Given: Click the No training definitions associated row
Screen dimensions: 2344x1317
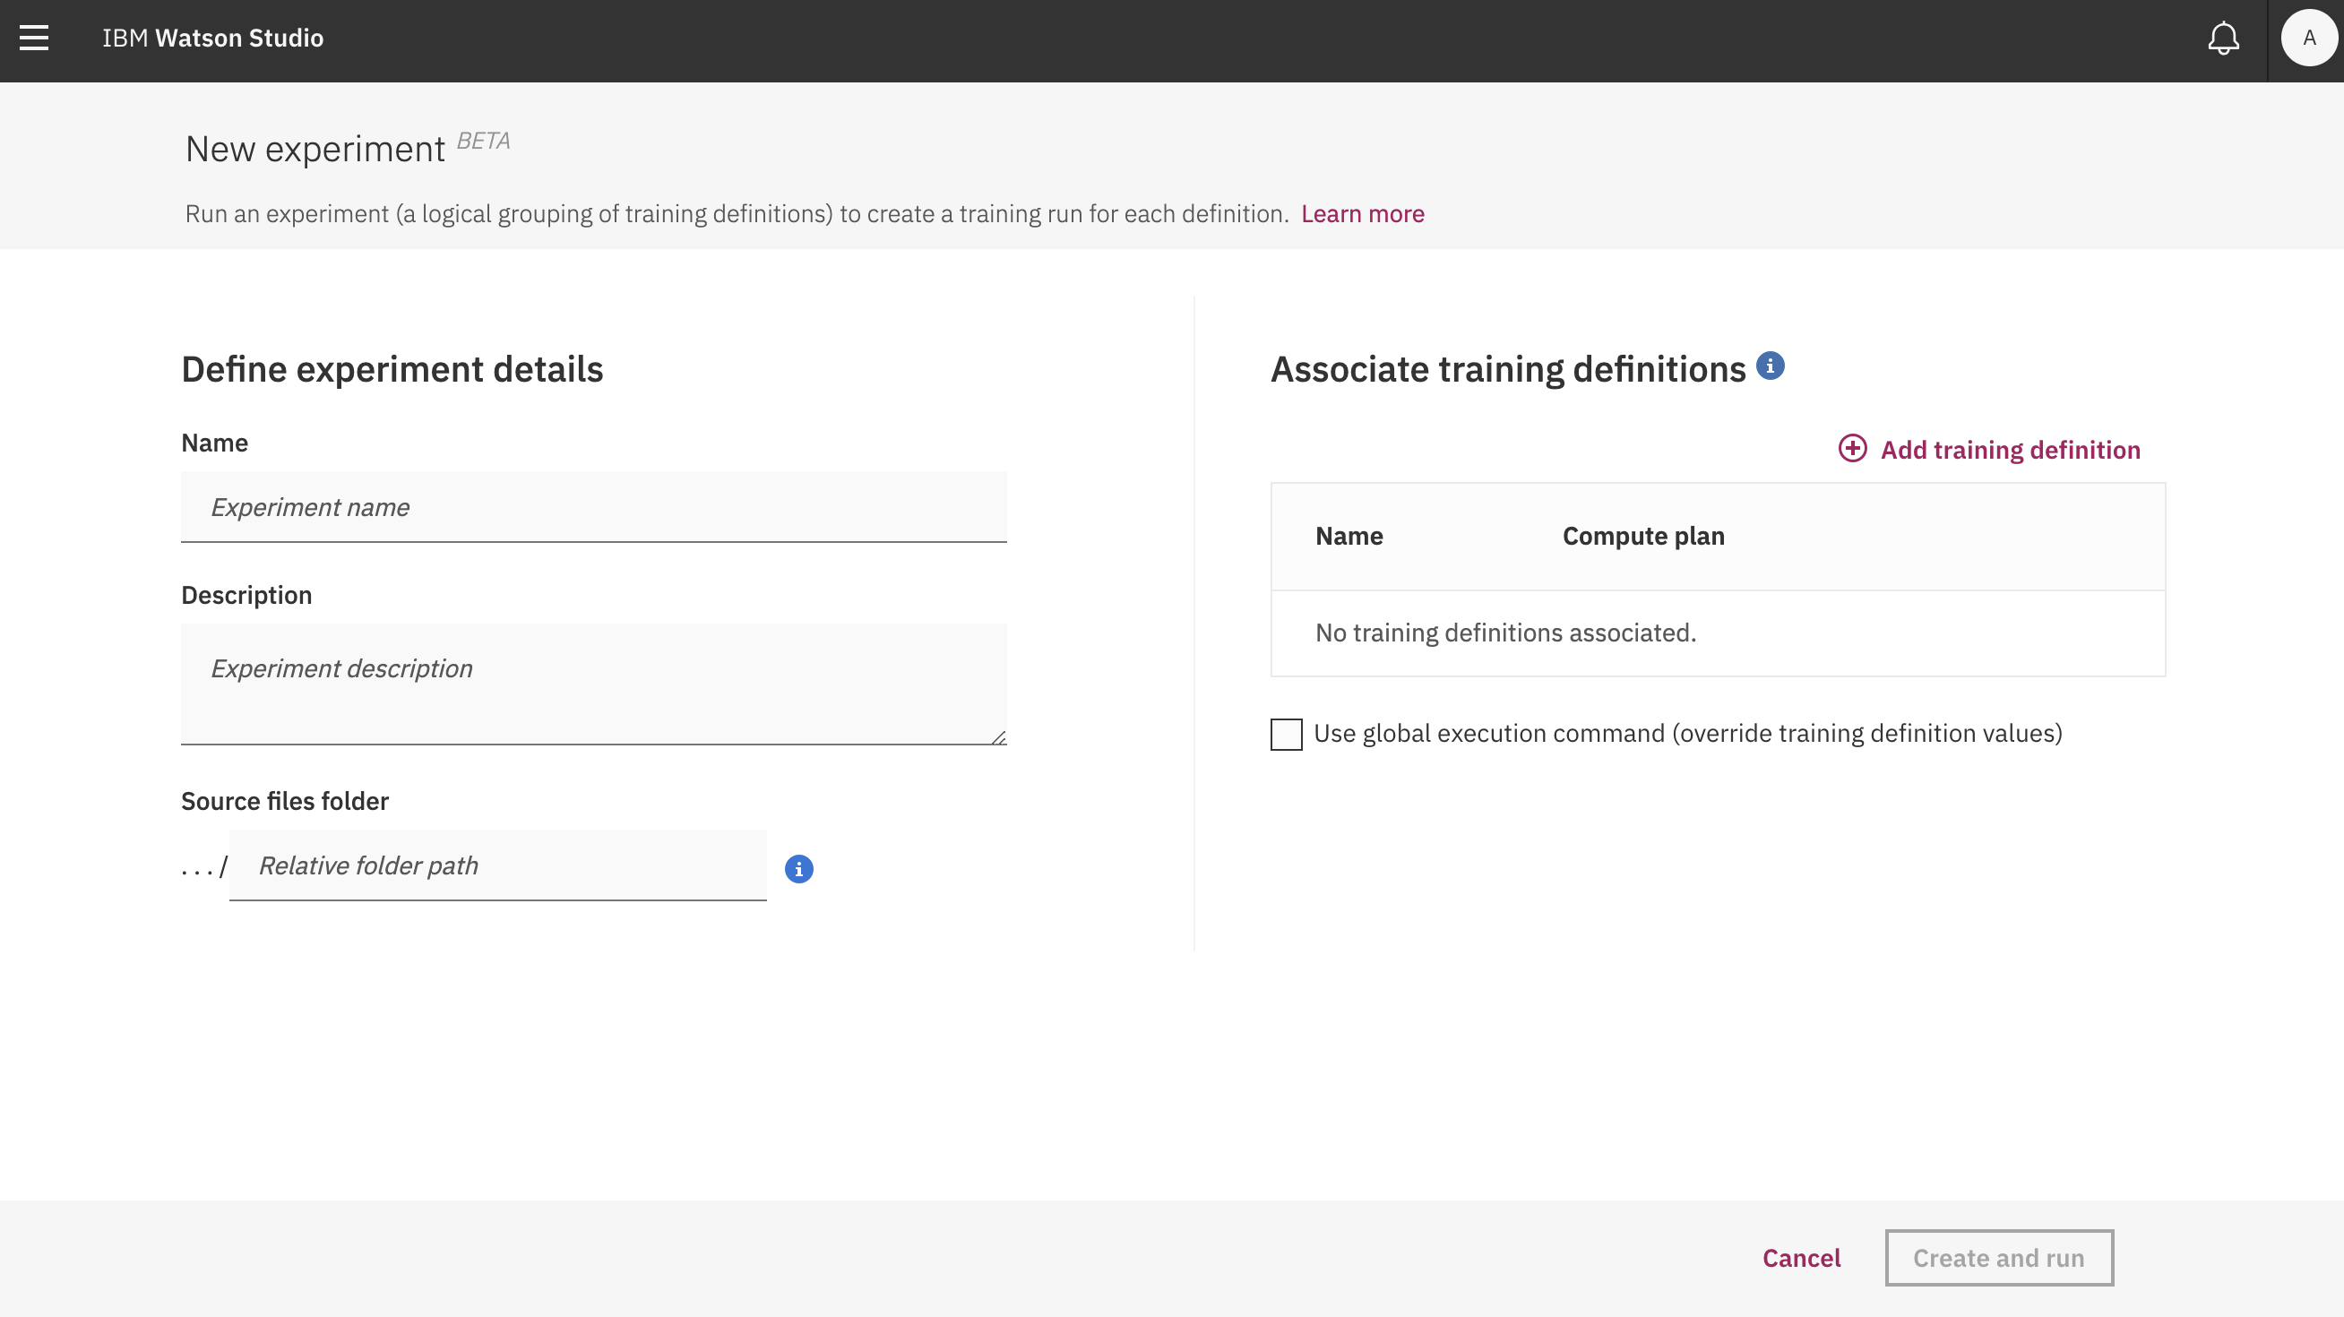Looking at the screenshot, I should (x=1505, y=633).
